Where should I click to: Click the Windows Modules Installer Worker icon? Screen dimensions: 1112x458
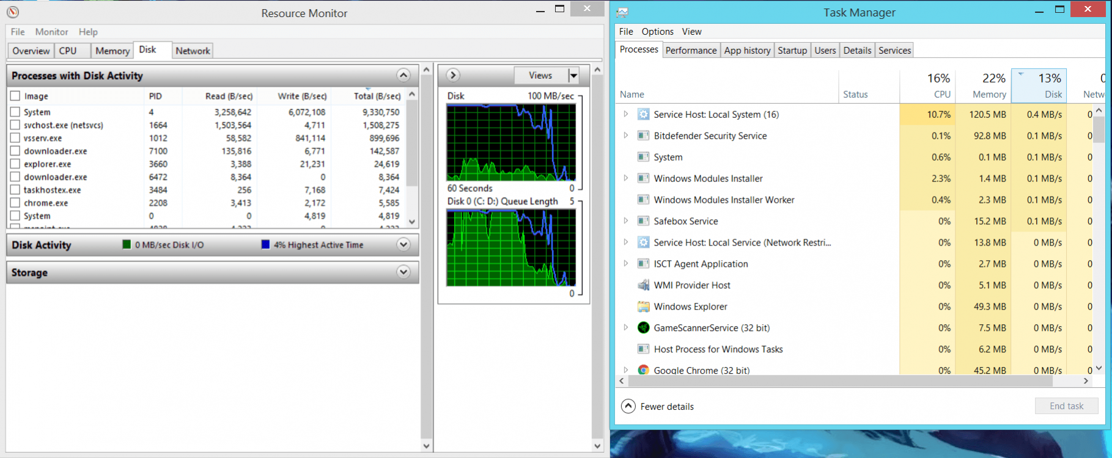(643, 200)
